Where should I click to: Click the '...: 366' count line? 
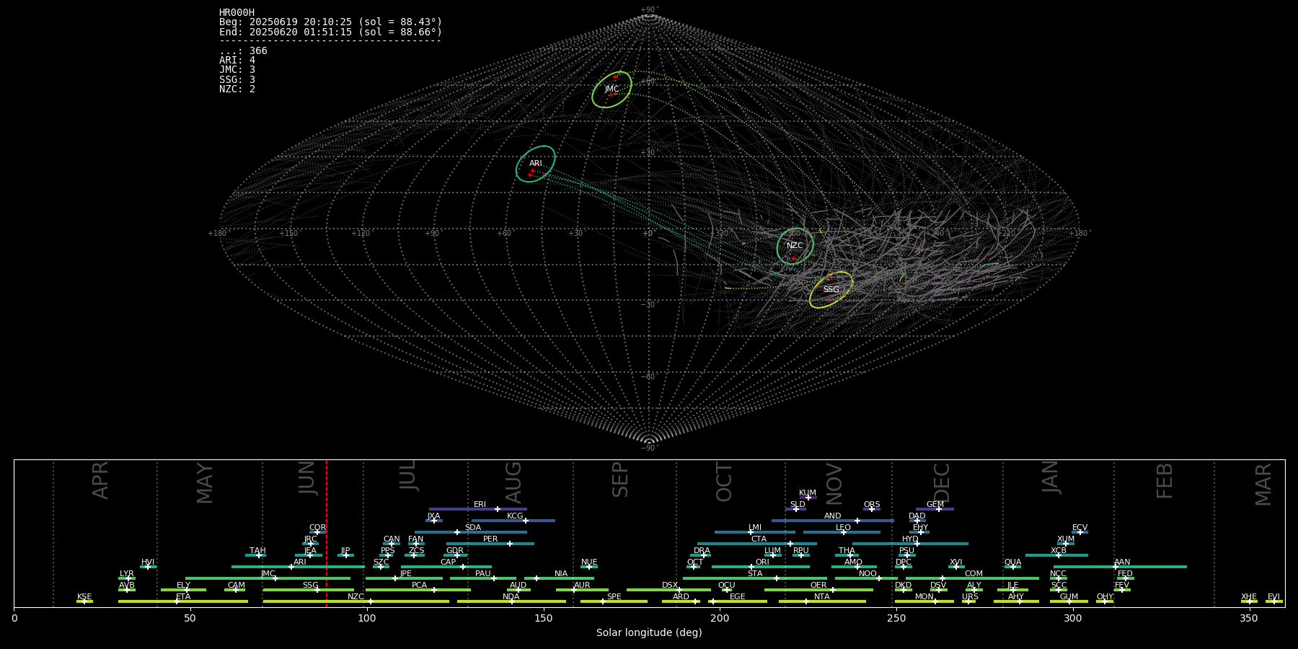(243, 50)
